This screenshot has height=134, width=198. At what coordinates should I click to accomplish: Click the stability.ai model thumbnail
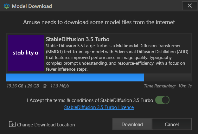pyautogui.click(x=26, y=53)
